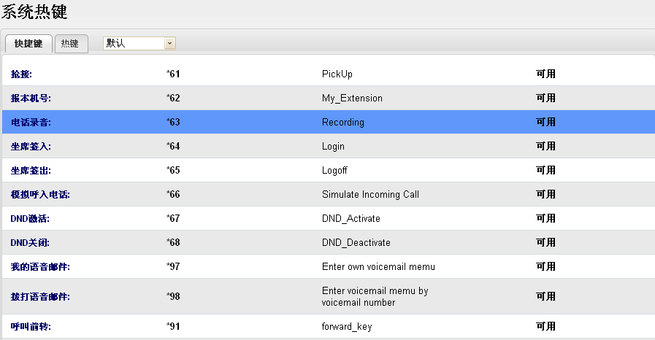Select the 模拟呼入电话 label
The image size is (655, 340).
click(x=40, y=195)
